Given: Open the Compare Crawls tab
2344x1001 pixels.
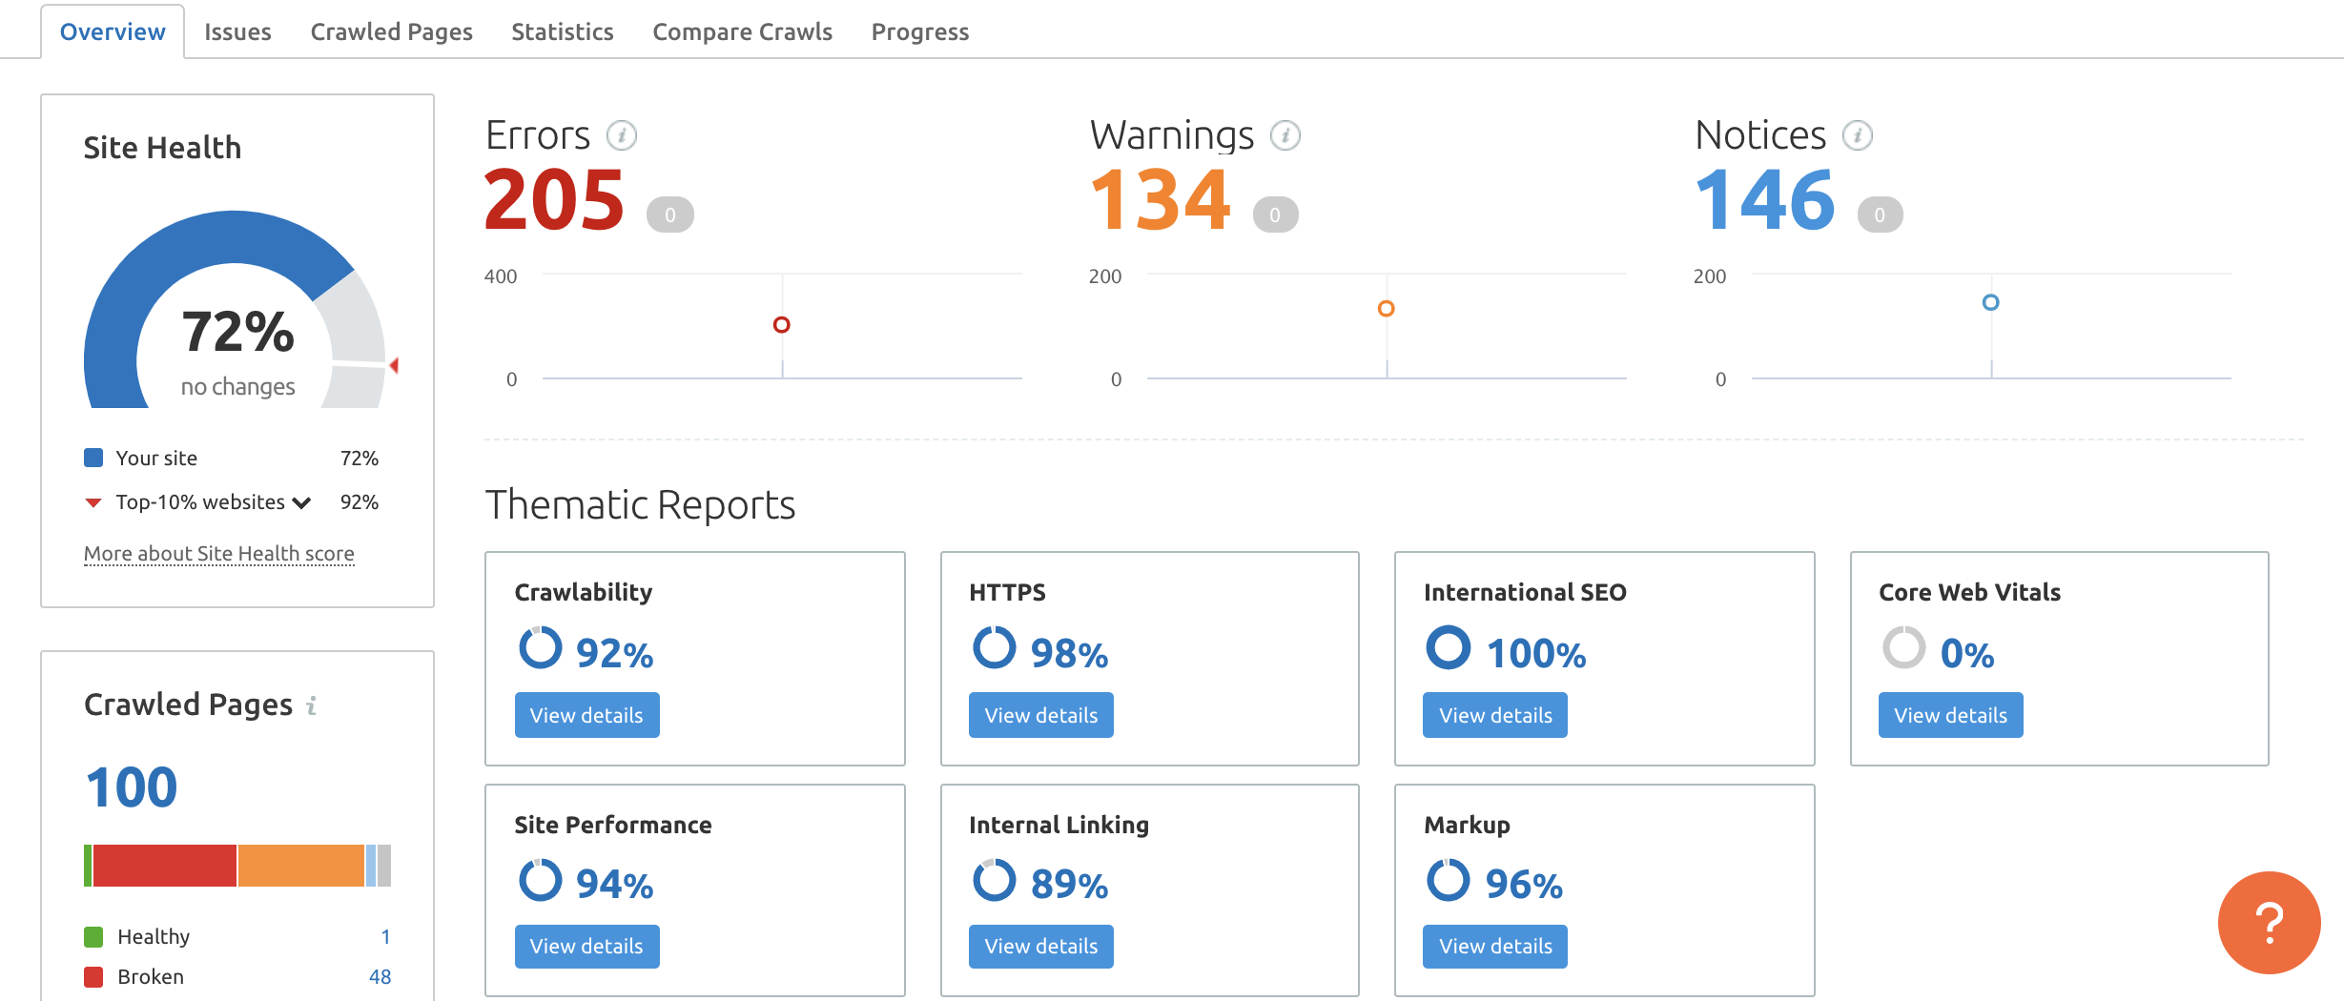Looking at the screenshot, I should click(742, 31).
